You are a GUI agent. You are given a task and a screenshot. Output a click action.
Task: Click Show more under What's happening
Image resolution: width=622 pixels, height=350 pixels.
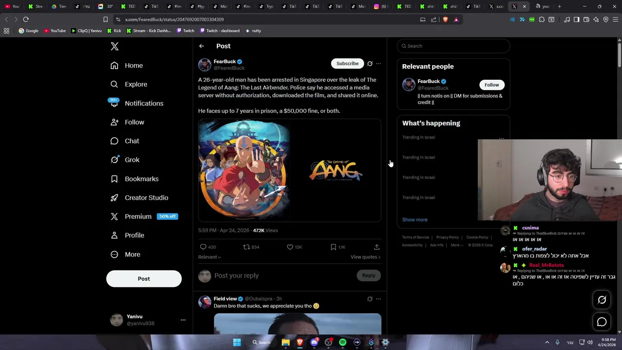[x=415, y=220]
